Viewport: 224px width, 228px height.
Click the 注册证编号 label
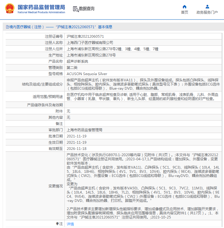pos(54,36)
